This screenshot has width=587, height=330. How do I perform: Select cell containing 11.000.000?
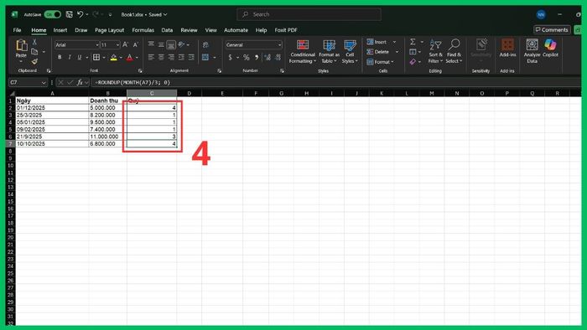tap(107, 137)
